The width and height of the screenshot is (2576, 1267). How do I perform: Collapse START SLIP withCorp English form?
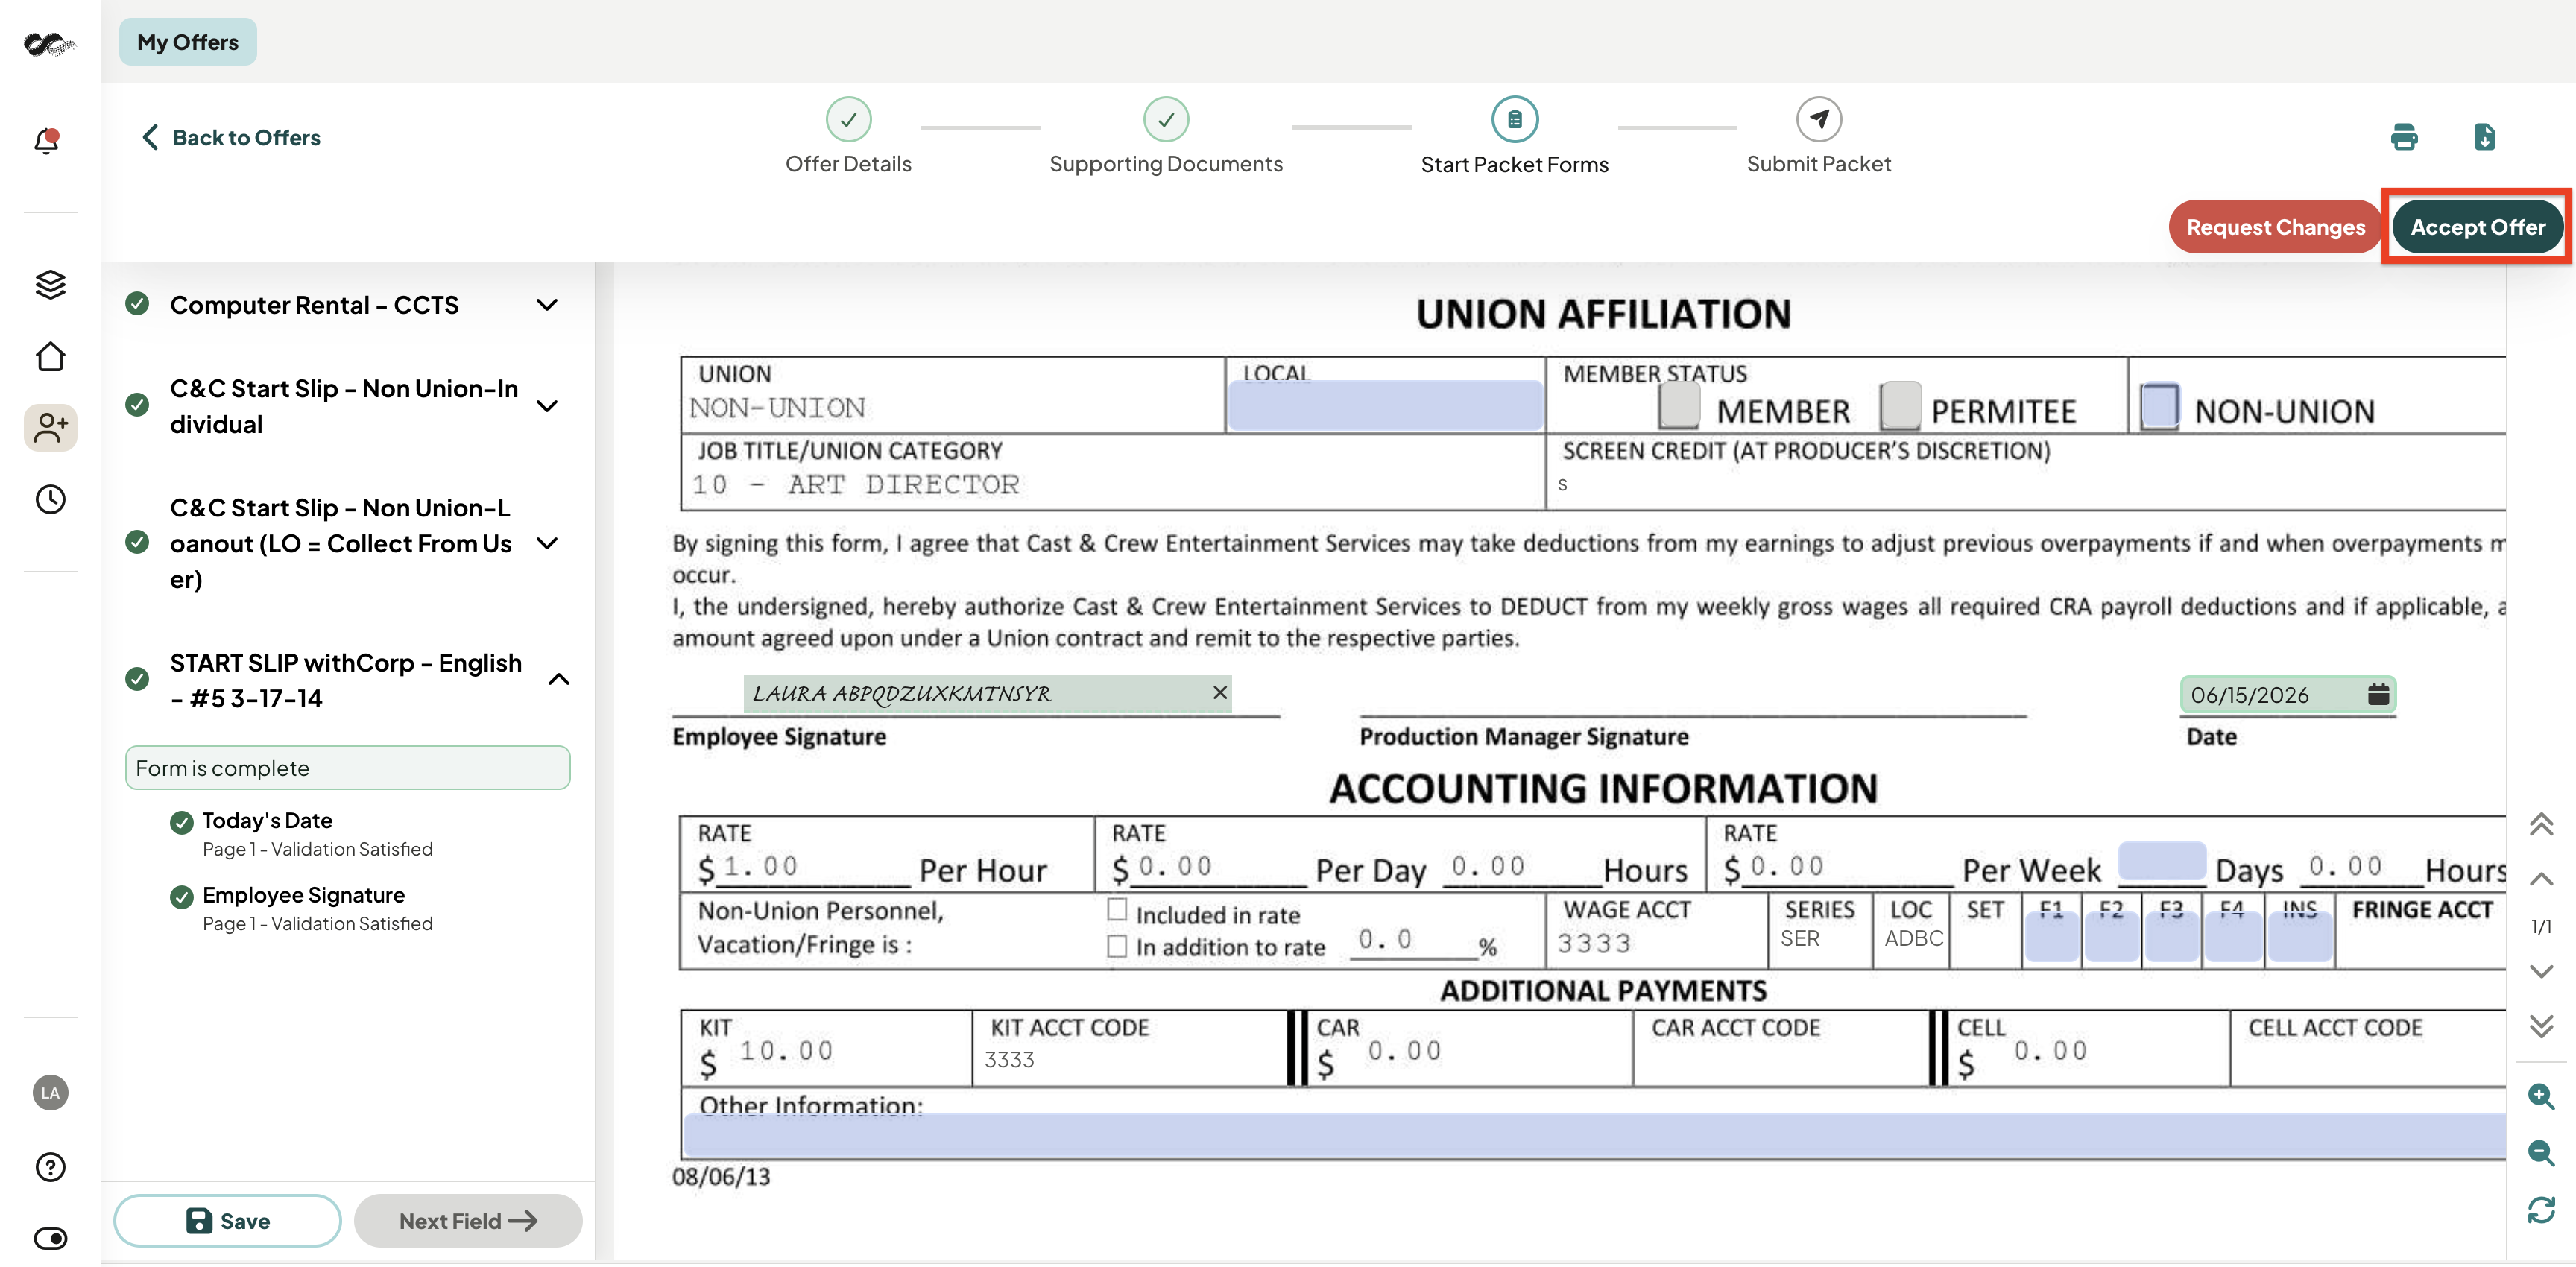pos(559,680)
